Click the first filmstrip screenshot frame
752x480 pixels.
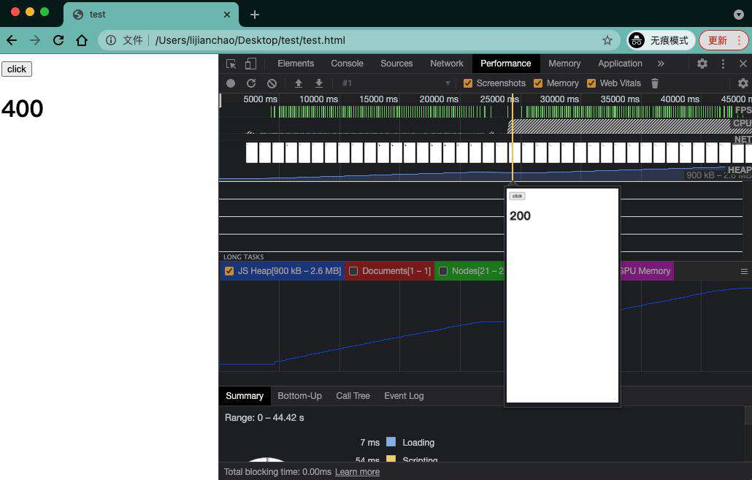coord(252,153)
